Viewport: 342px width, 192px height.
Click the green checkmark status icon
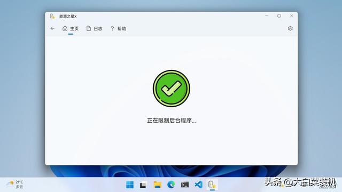click(x=171, y=89)
